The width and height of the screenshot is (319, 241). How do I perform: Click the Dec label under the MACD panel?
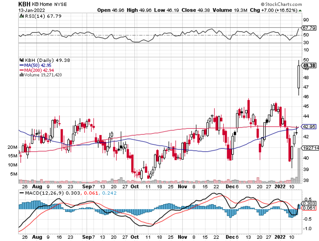tap(230, 237)
